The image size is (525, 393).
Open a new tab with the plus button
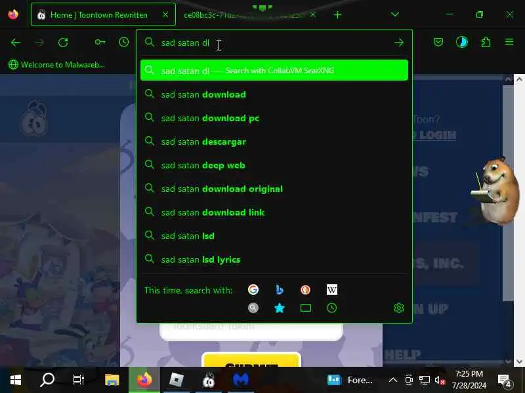point(337,14)
